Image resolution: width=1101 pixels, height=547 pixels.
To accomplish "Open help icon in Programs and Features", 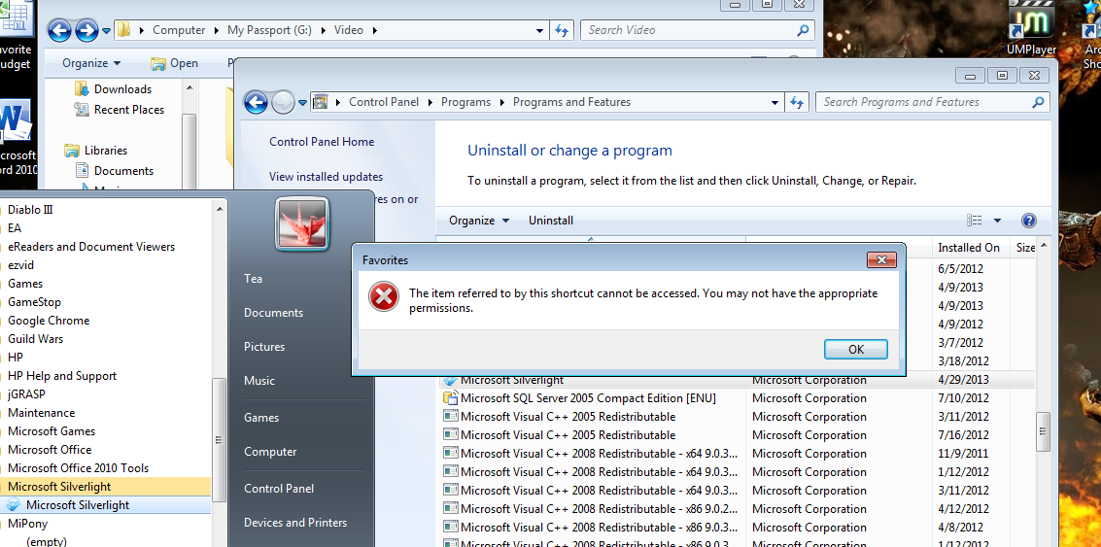I will point(1029,221).
